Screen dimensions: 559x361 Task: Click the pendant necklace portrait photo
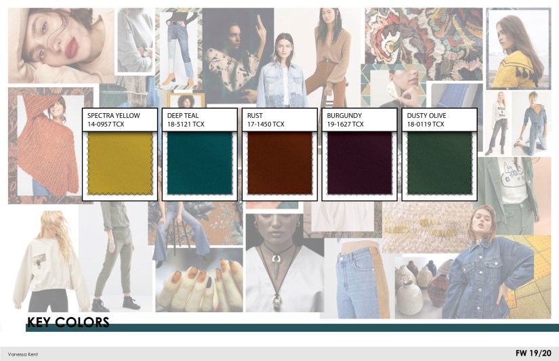click(x=285, y=263)
